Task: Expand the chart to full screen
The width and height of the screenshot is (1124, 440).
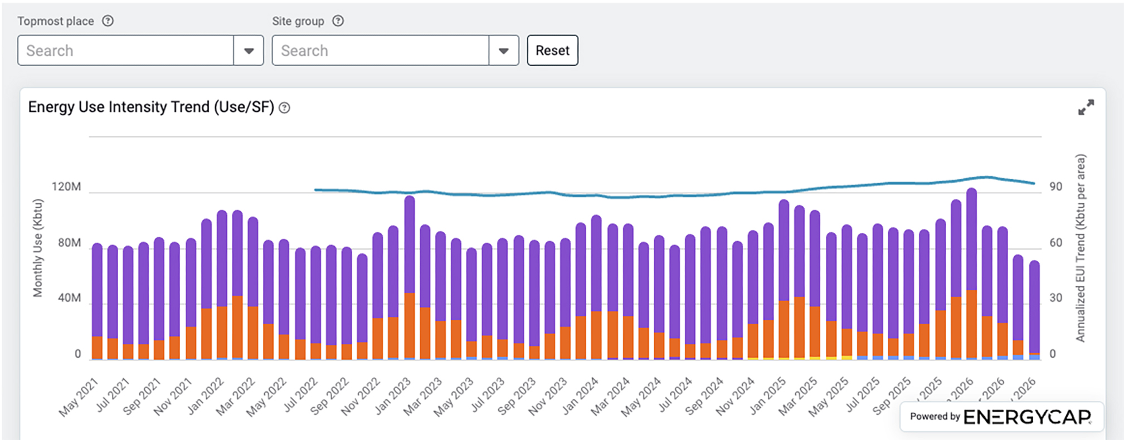Action: click(x=1086, y=107)
